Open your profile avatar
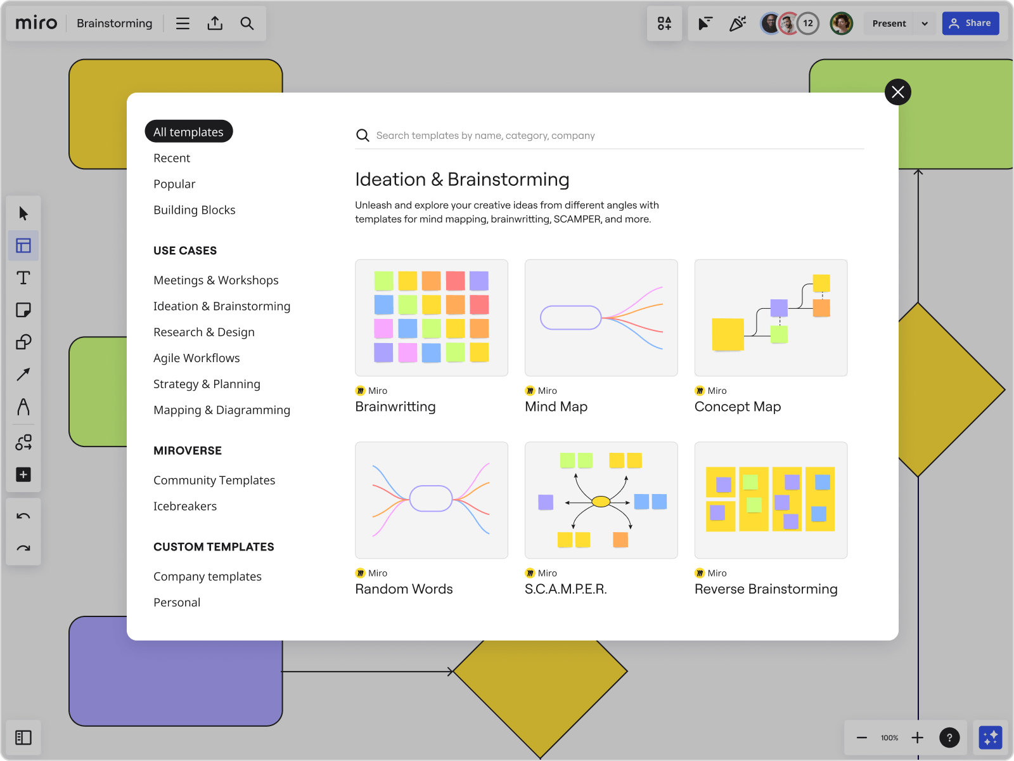 (842, 23)
